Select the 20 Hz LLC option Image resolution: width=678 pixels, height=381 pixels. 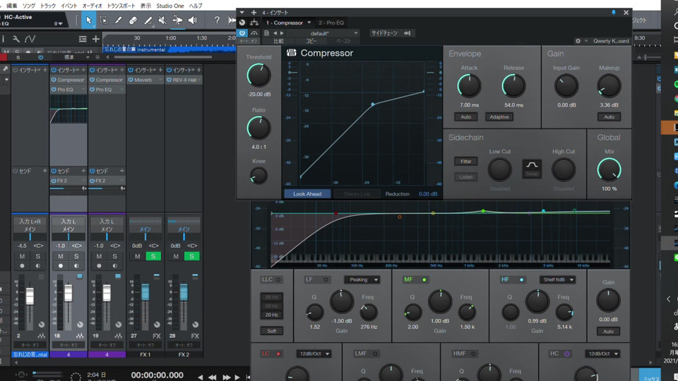271,315
